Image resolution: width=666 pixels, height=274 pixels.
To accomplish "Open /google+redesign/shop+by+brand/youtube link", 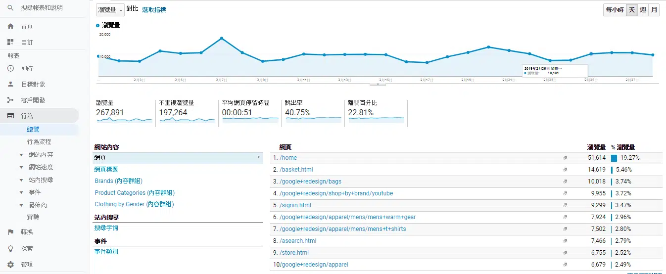I will (336, 193).
